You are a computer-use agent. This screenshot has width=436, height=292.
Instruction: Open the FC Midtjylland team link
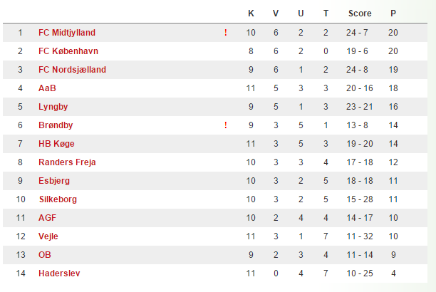[67, 33]
